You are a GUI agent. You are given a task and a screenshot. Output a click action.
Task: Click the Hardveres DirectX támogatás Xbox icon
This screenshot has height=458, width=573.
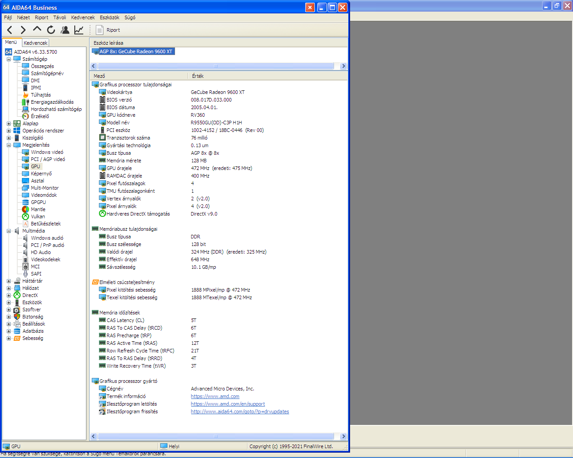tap(103, 214)
